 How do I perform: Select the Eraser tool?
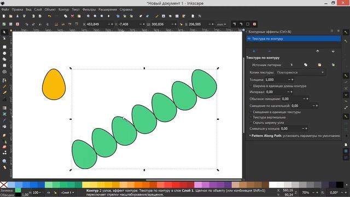pos(4,147)
